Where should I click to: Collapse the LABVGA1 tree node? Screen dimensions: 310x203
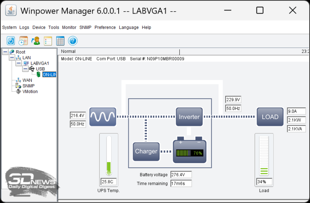(19, 63)
